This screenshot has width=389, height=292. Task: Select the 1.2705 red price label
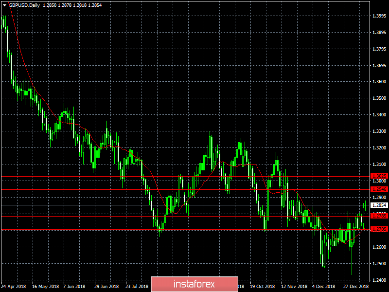coord(379,229)
